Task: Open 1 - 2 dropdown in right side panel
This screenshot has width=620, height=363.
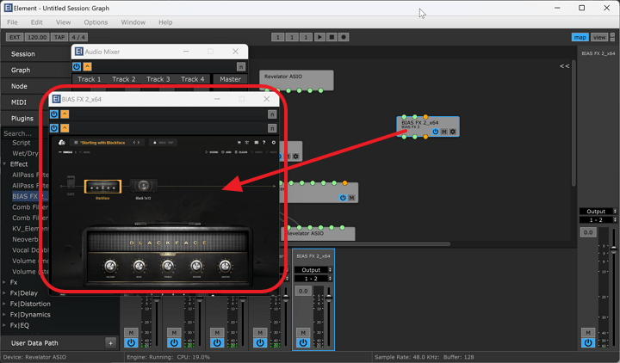Action: click(x=598, y=220)
